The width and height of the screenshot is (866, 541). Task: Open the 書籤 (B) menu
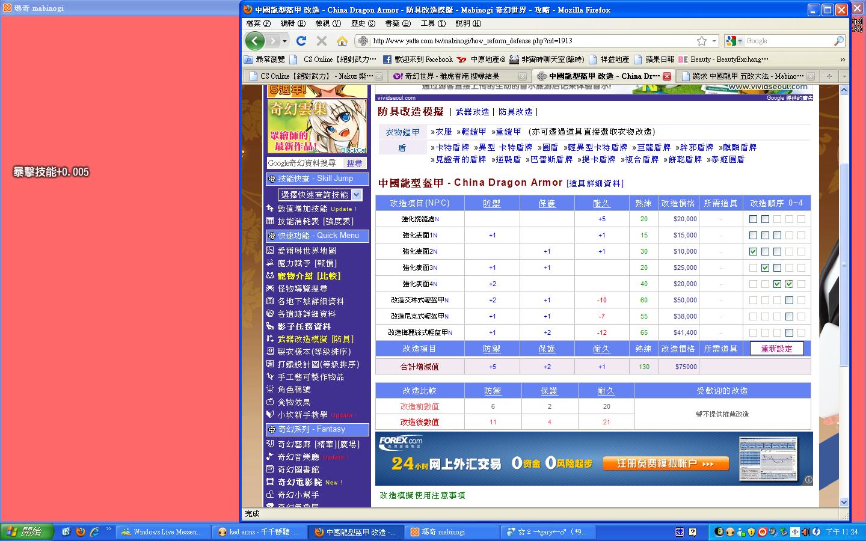[398, 23]
